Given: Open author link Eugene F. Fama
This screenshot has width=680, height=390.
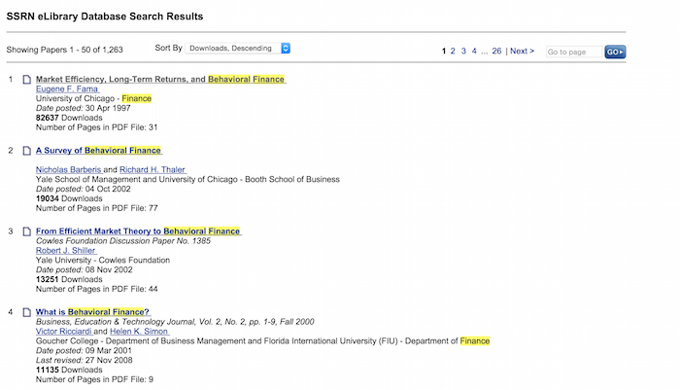Looking at the screenshot, I should [x=67, y=89].
